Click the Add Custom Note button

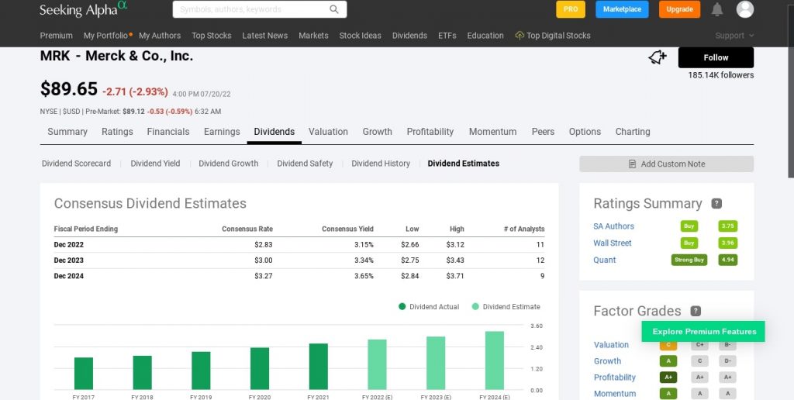point(666,164)
